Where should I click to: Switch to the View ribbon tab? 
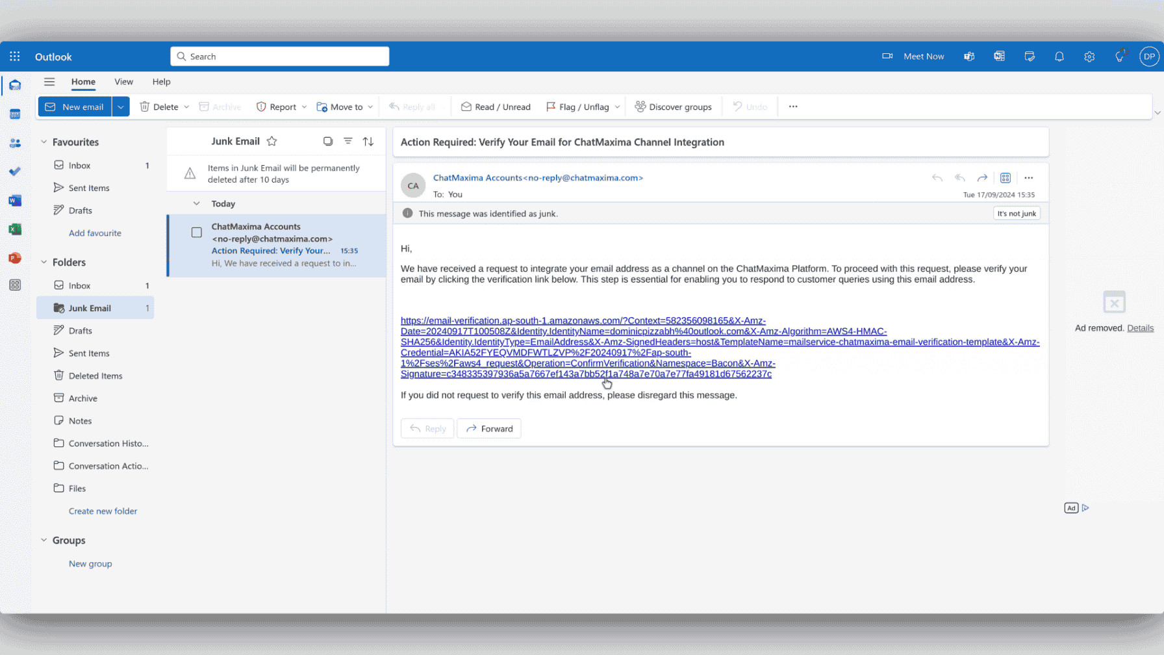[x=123, y=82]
